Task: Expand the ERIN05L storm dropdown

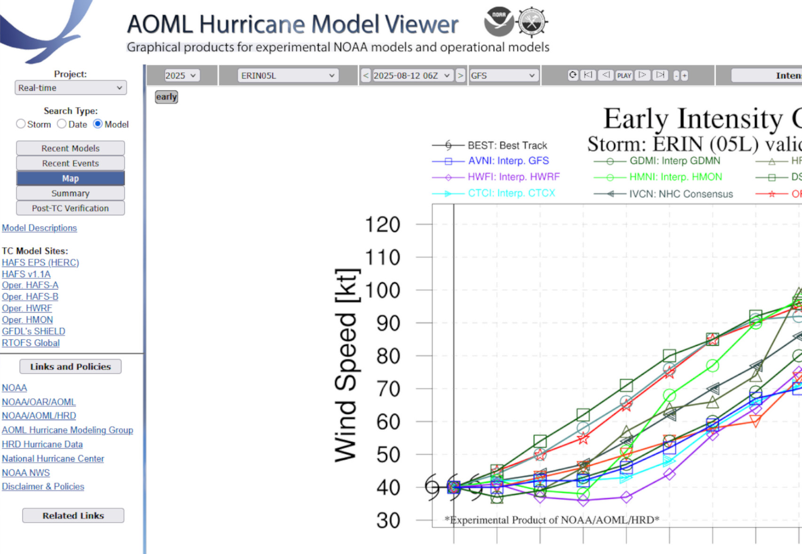Action: pyautogui.click(x=288, y=76)
